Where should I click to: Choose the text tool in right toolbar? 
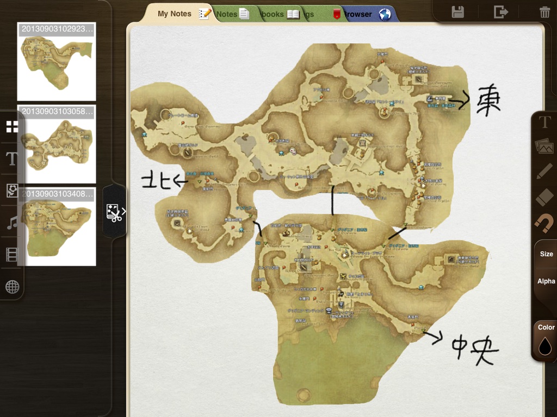[544, 122]
